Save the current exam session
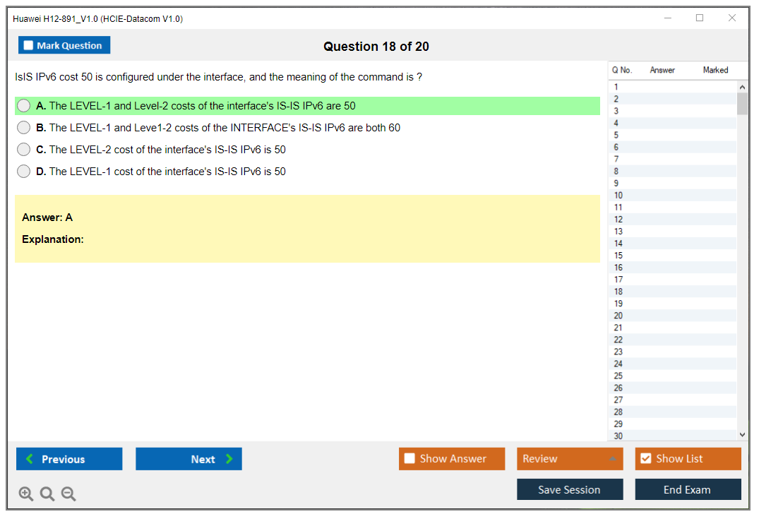 (x=569, y=489)
